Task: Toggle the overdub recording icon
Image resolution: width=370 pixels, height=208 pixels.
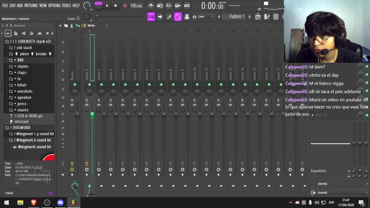Action: (178, 5)
